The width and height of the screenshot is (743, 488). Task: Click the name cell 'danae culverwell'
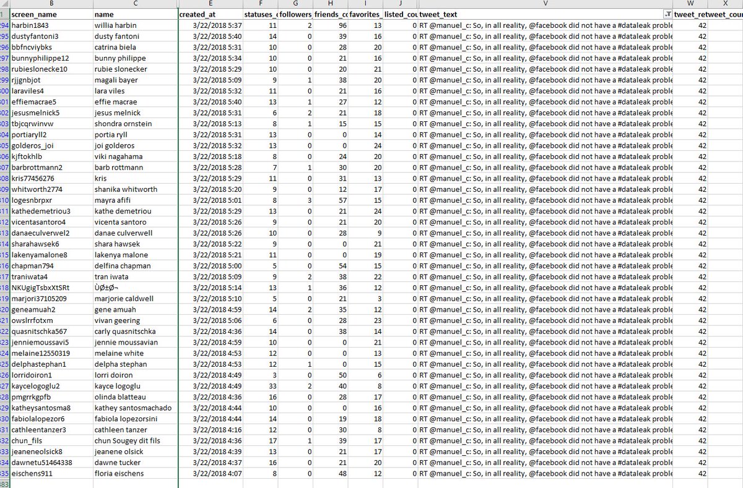click(135, 233)
